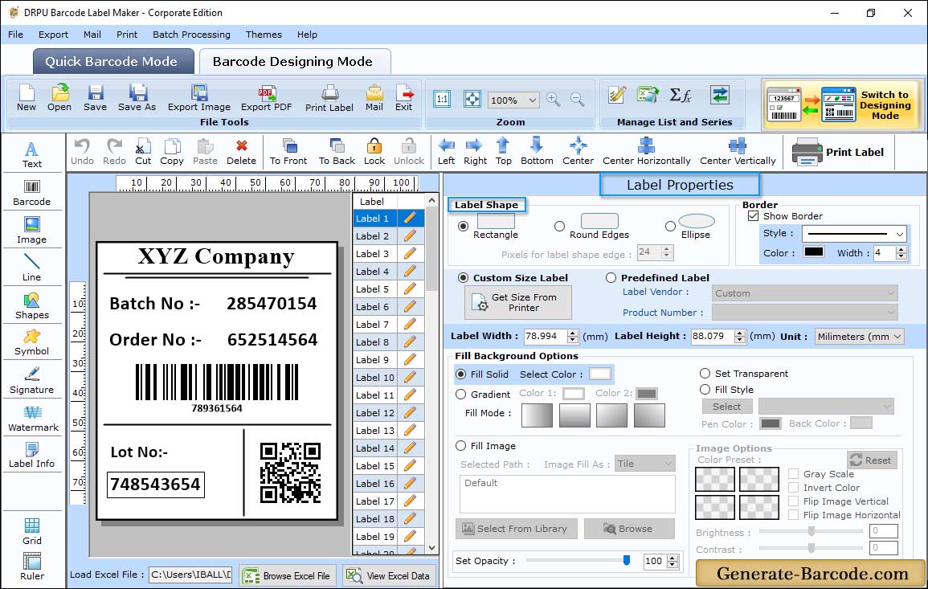The width and height of the screenshot is (928, 589).
Task: Open the Export menu
Action: [x=53, y=35]
